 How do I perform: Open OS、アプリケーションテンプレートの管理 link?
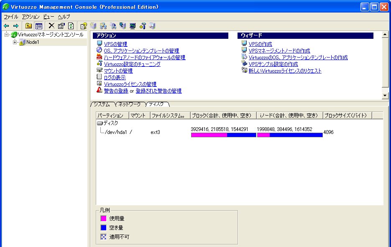[141, 51]
